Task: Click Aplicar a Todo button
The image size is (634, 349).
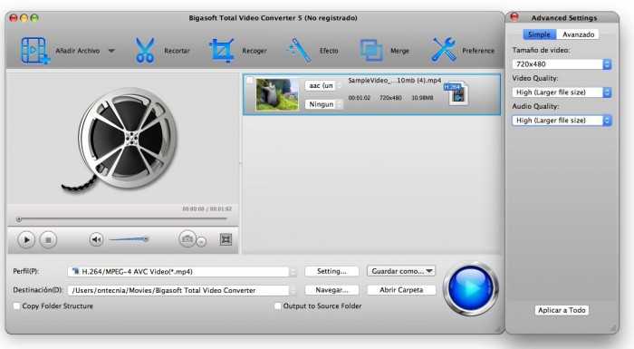Action: coord(562,310)
